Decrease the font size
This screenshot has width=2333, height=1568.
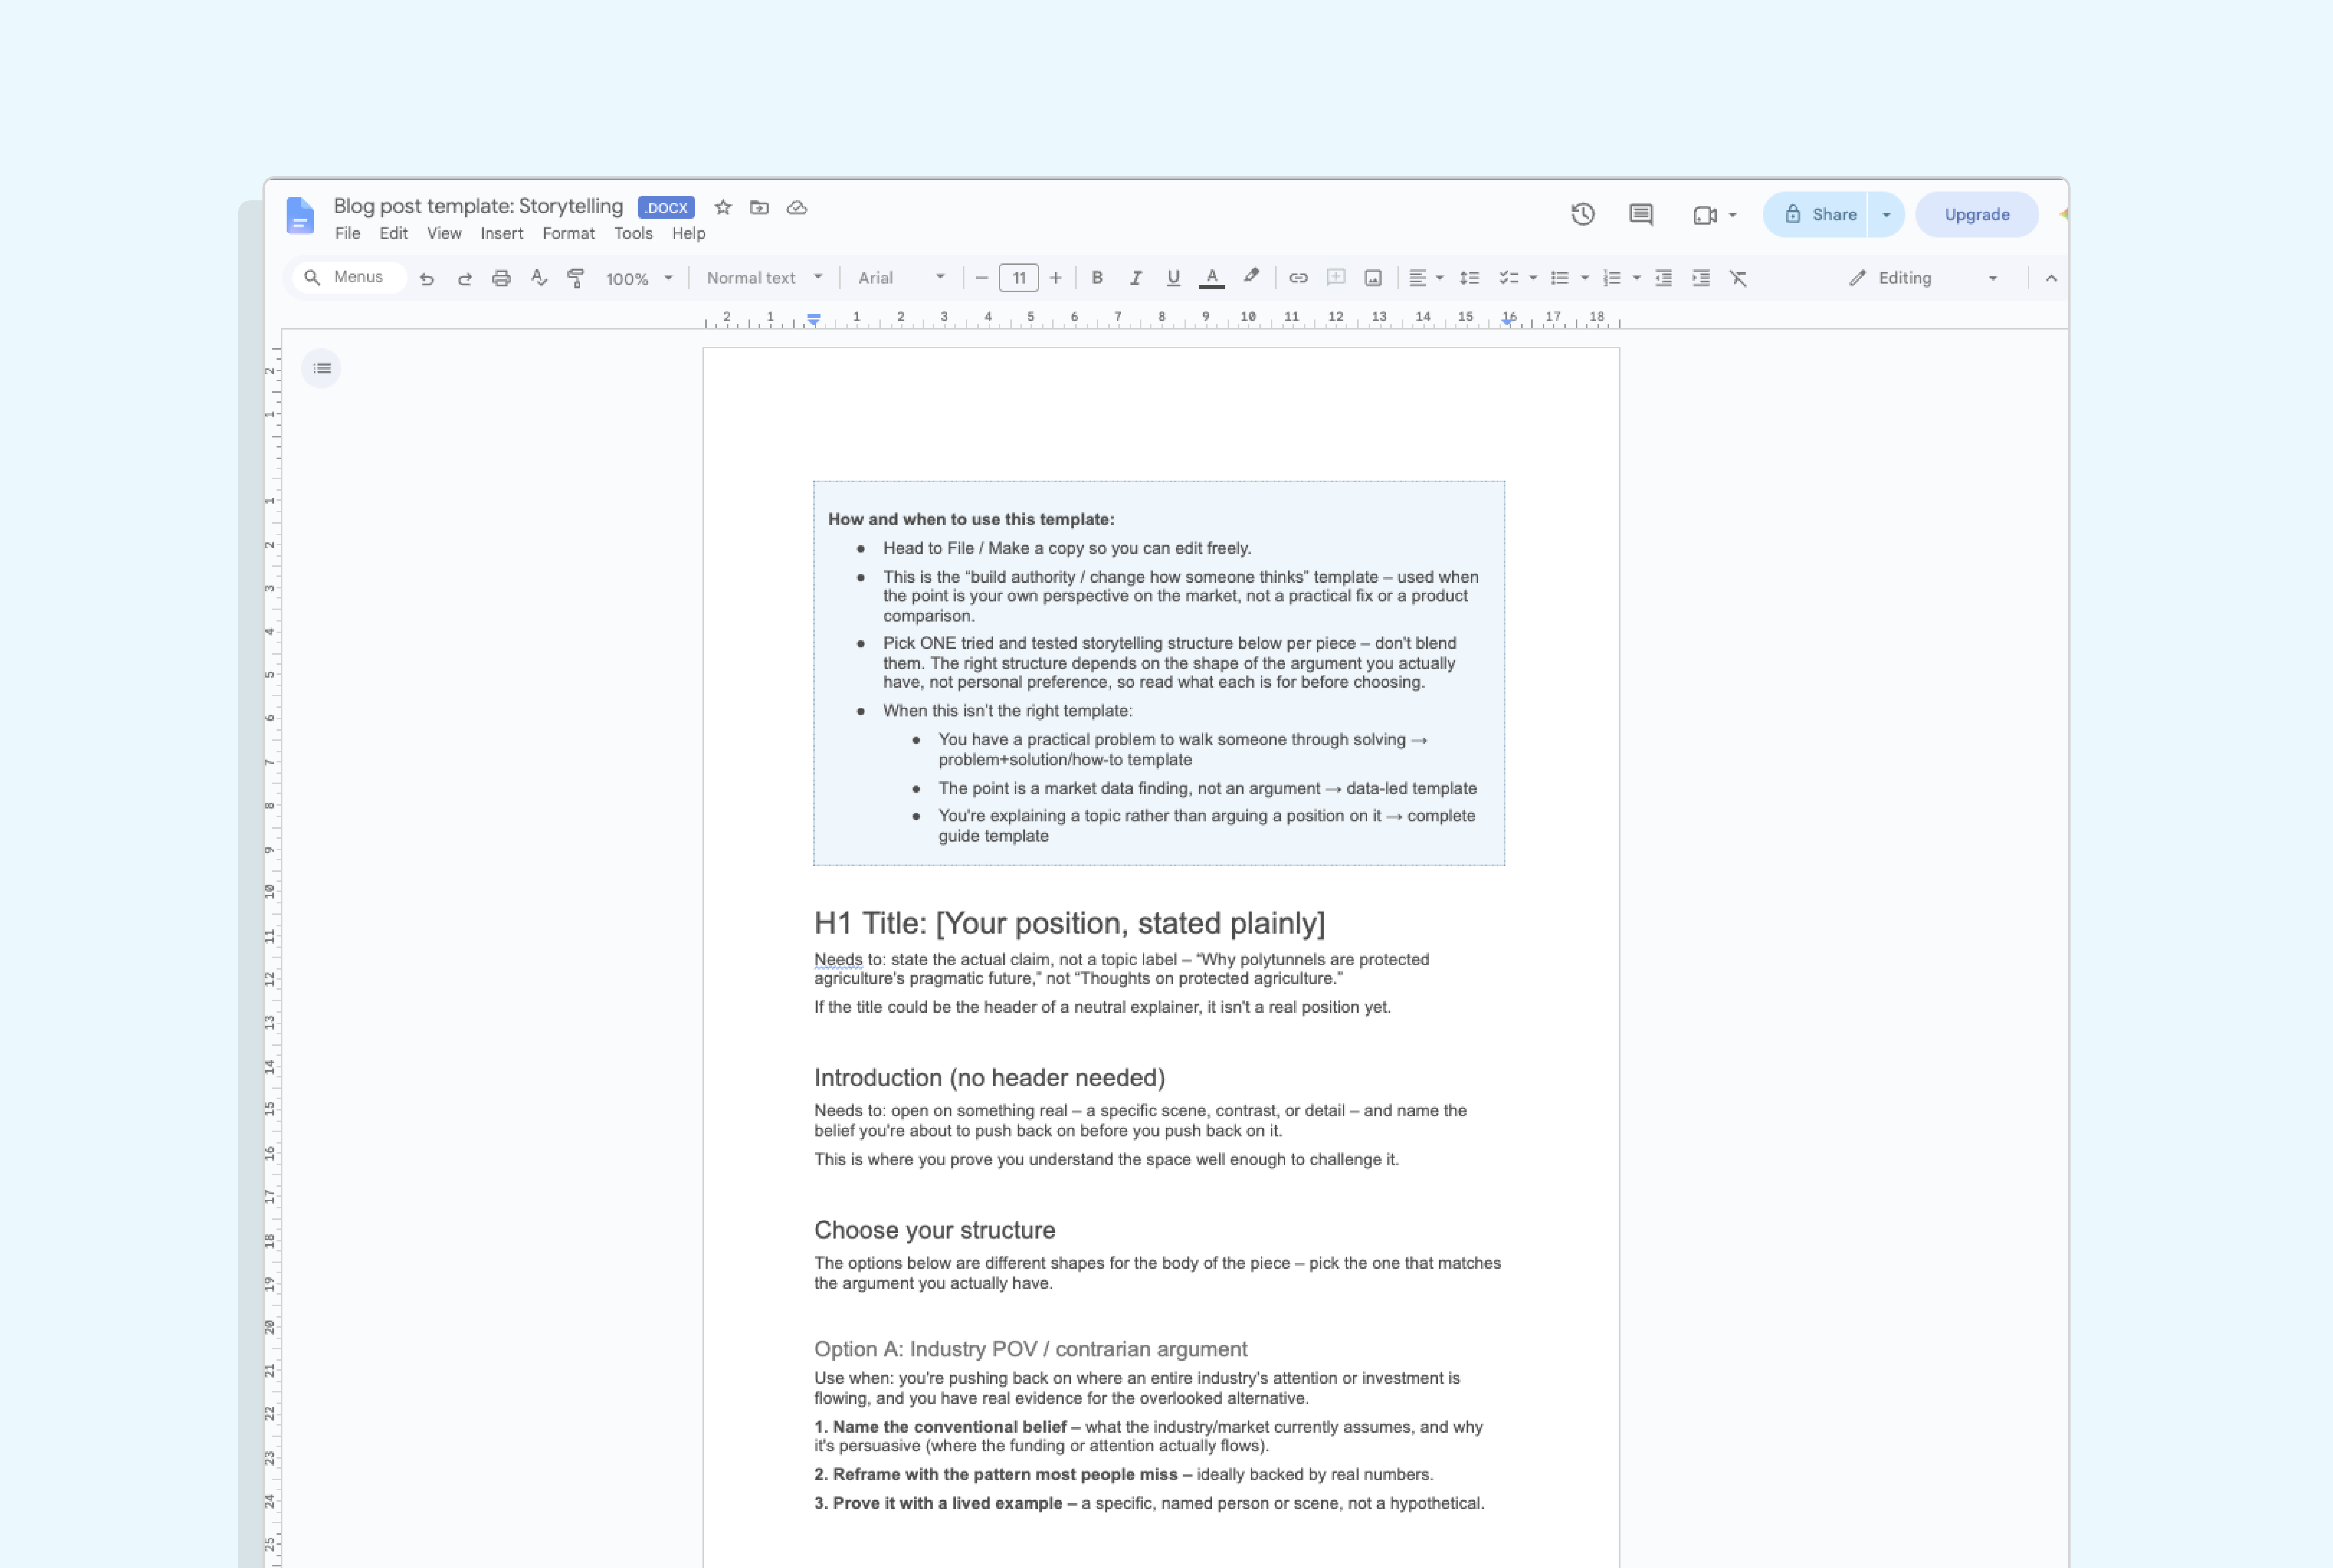tap(982, 278)
